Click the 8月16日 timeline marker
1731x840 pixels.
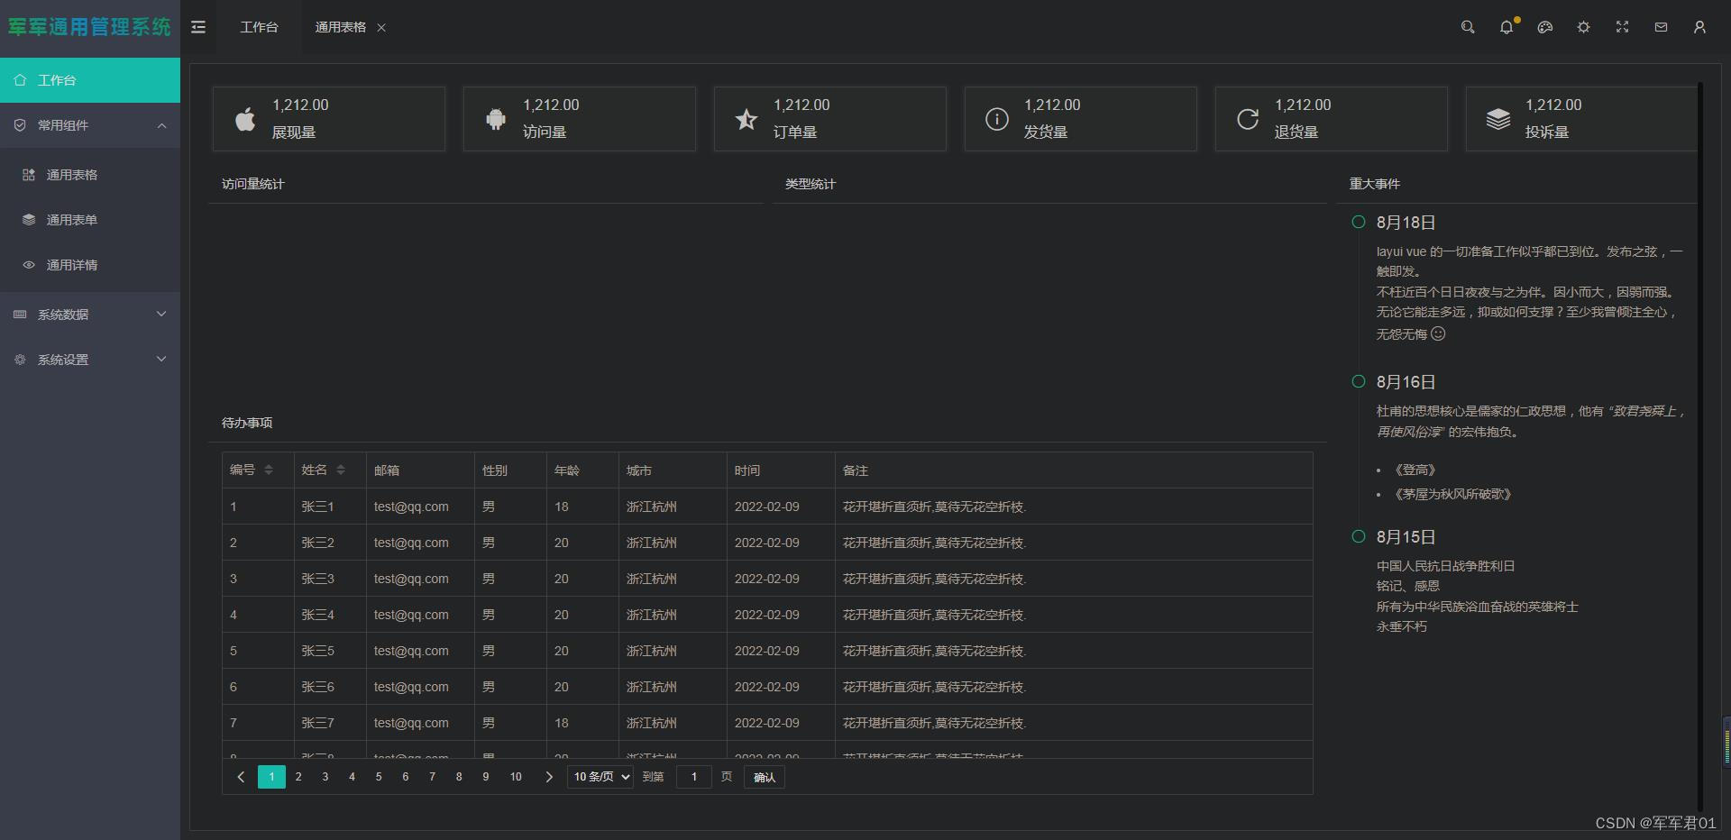pyautogui.click(x=1359, y=381)
